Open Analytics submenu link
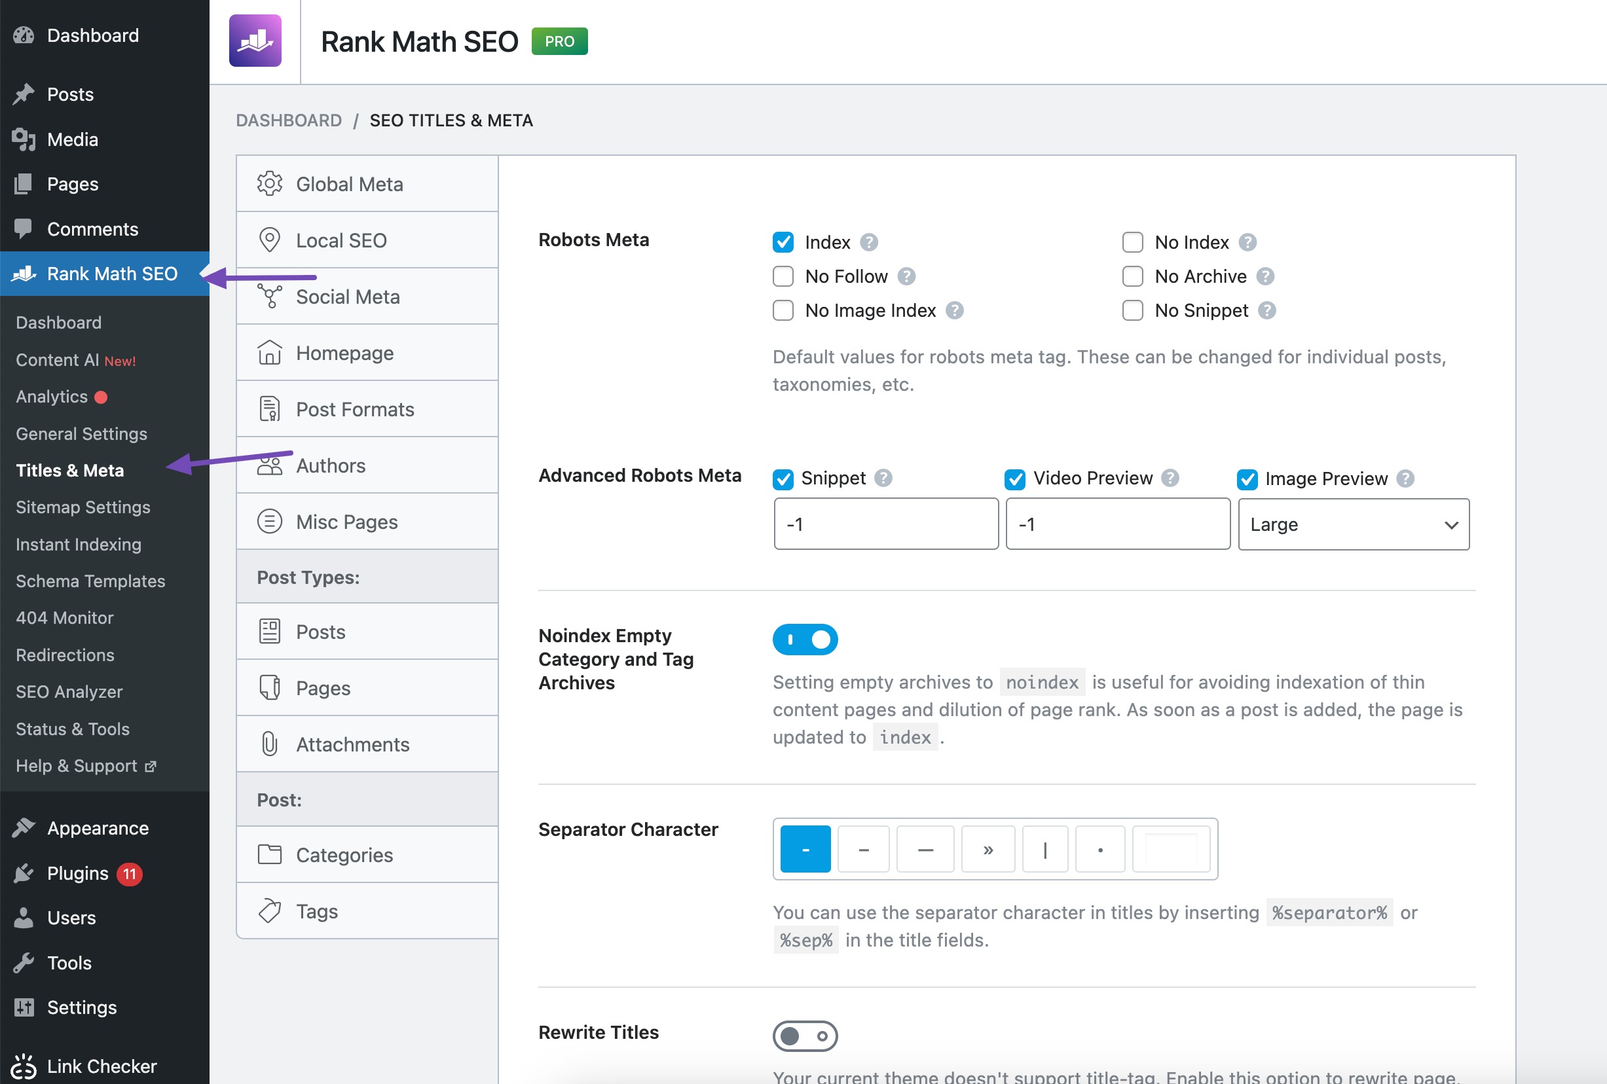This screenshot has height=1084, width=1607. point(62,396)
